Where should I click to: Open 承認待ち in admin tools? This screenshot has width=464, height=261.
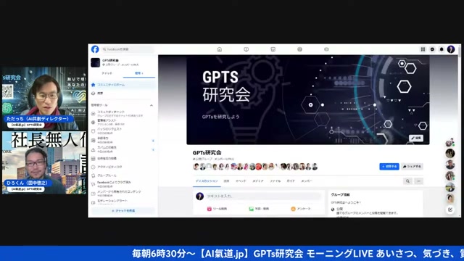[123, 140]
